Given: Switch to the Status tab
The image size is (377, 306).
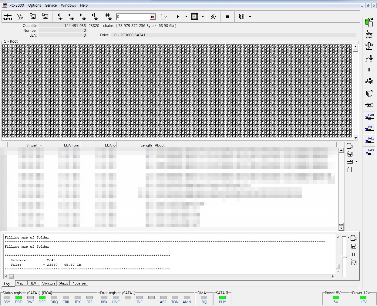Looking at the screenshot, I should tap(63, 283).
